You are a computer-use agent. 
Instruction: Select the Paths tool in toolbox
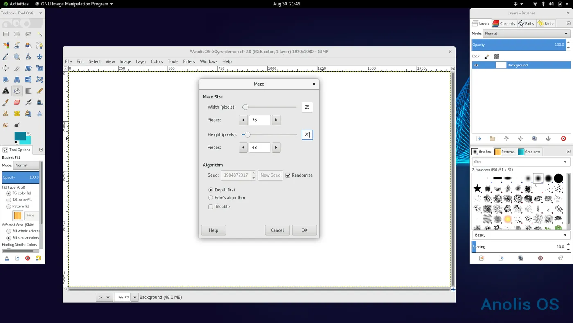pyautogui.click(x=40, y=45)
